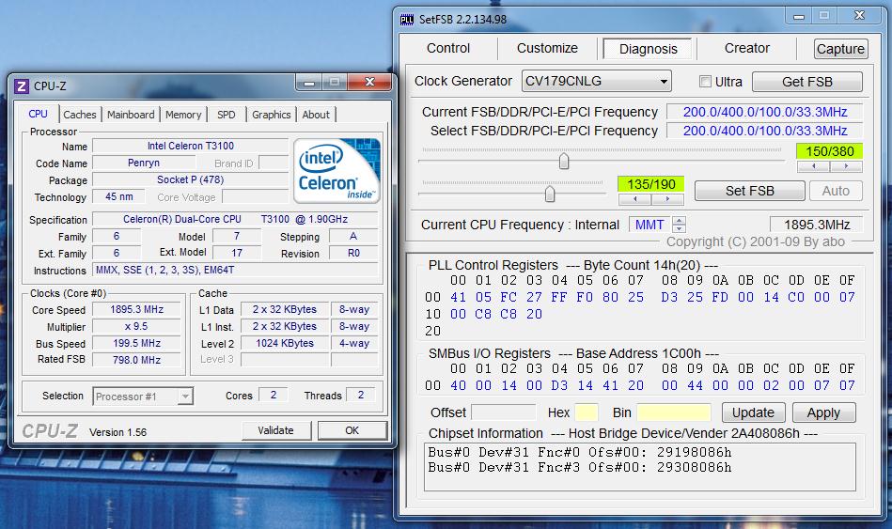The width and height of the screenshot is (892, 529).
Task: Switch to the Control tab in SetFSB
Action: pos(448,48)
